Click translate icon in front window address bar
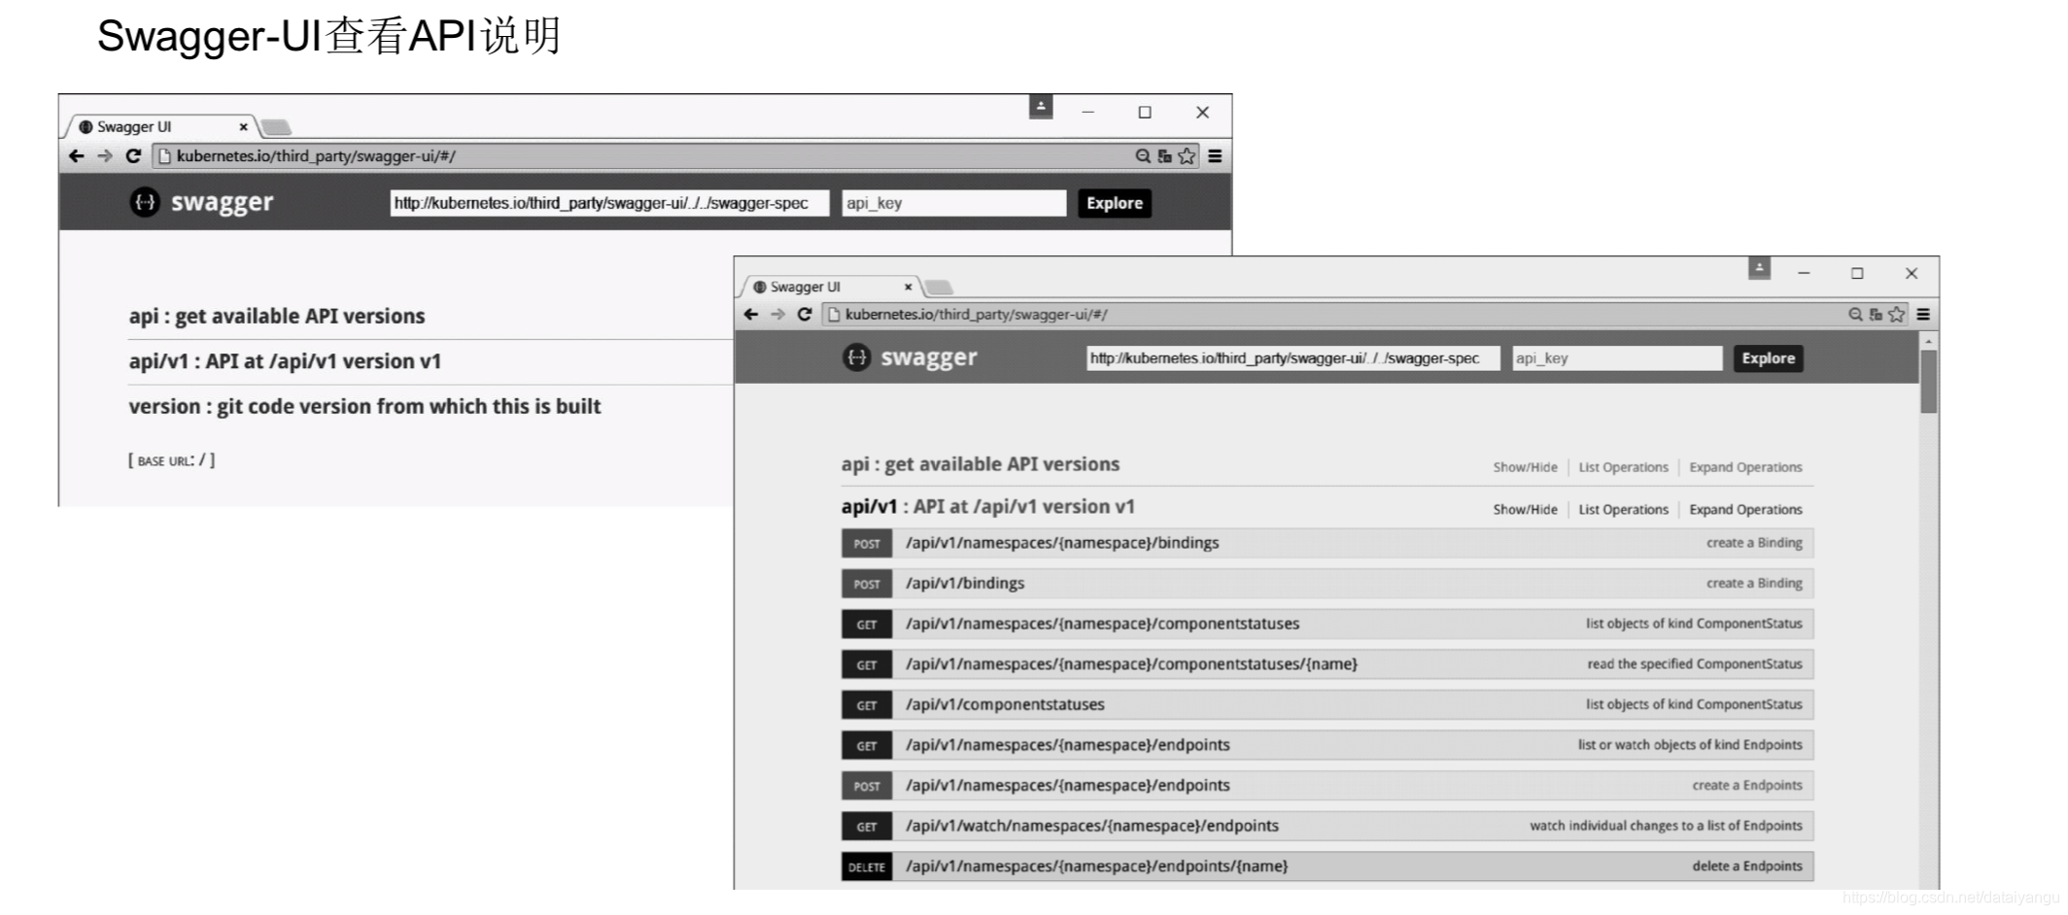This screenshot has width=2068, height=915. click(1876, 315)
